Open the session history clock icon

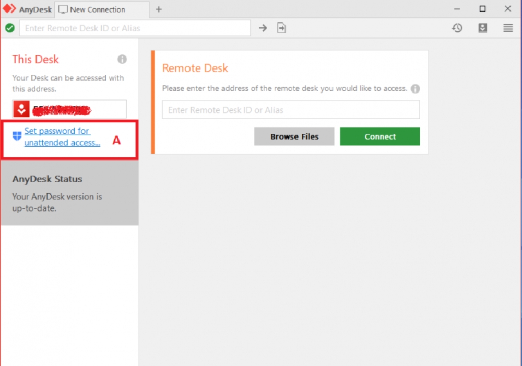[457, 28]
